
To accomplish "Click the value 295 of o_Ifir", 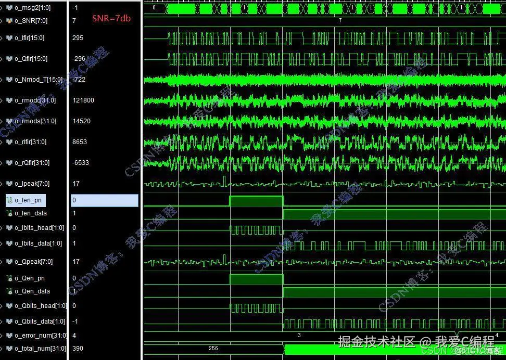I will (x=78, y=38).
